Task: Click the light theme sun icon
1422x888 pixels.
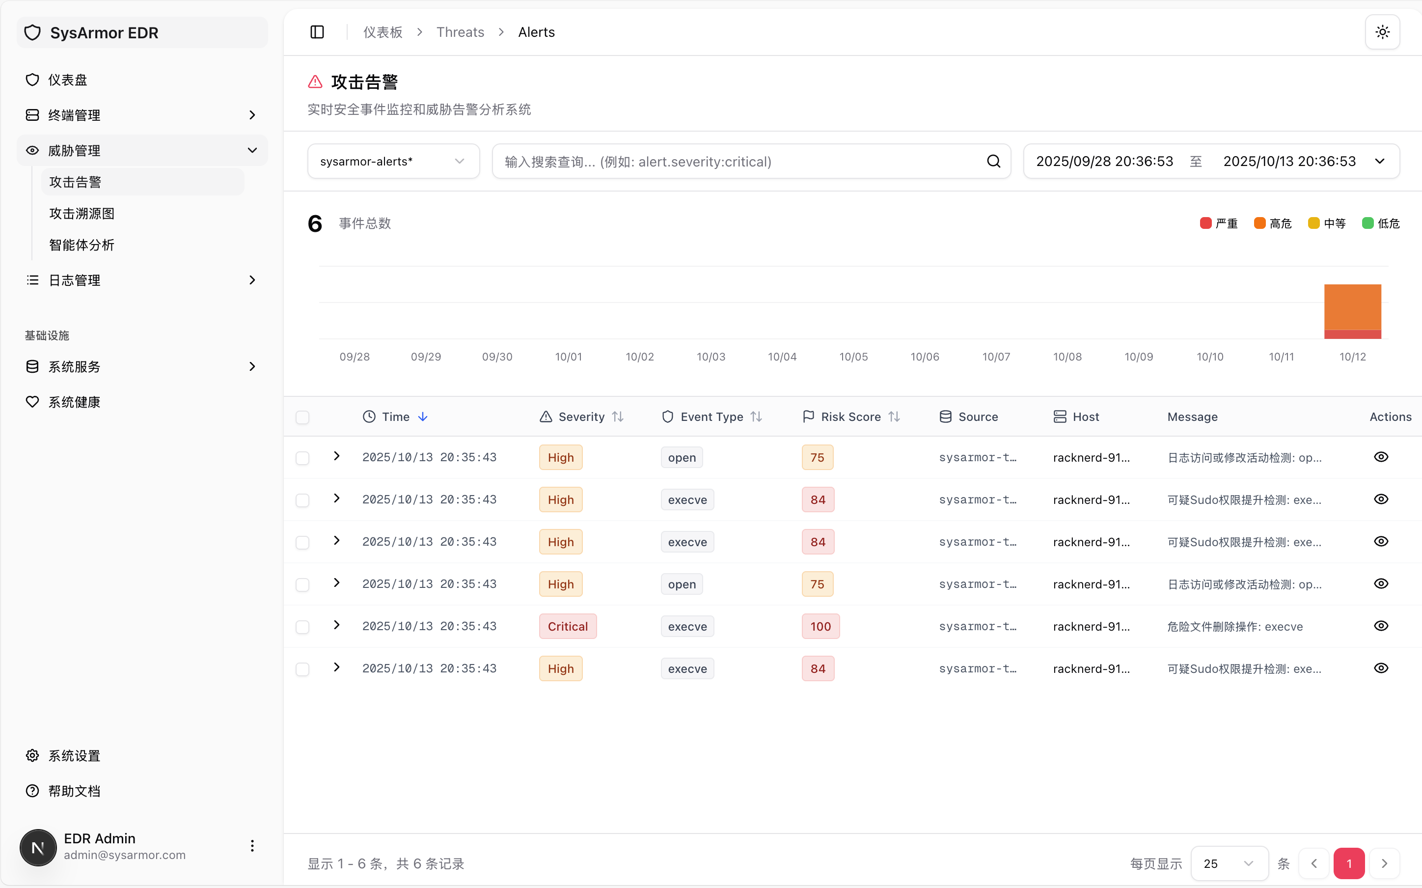Action: click(1382, 32)
